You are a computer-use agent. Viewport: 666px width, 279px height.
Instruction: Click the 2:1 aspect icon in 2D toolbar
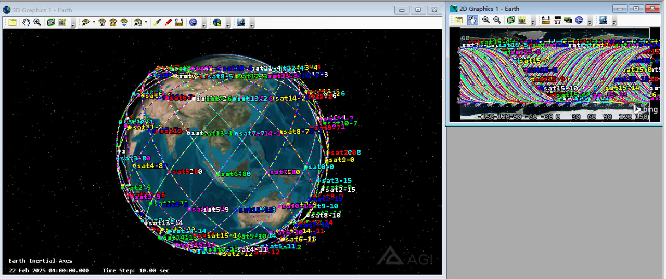[x=557, y=20]
